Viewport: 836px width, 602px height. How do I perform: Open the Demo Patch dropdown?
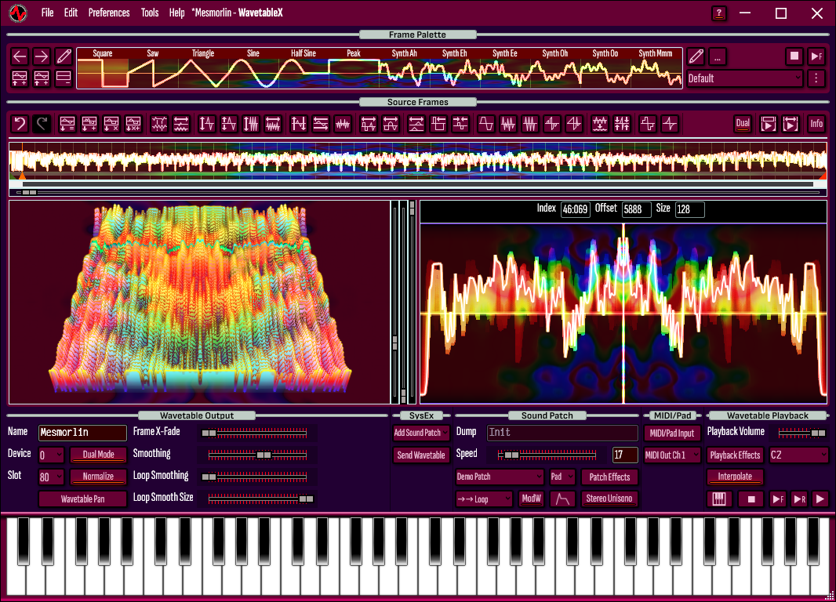499,477
